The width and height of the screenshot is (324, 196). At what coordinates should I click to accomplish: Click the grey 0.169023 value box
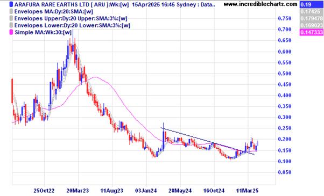pos(312,25)
